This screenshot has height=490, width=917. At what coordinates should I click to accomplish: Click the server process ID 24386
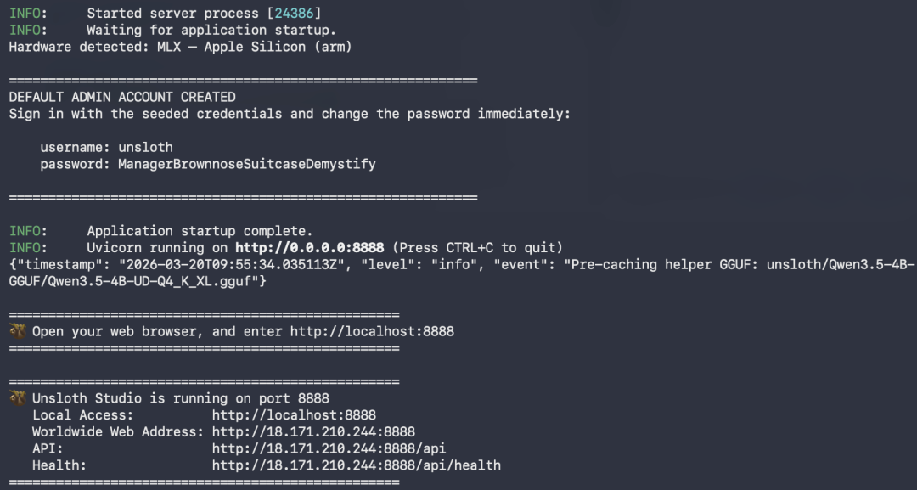pyautogui.click(x=294, y=14)
